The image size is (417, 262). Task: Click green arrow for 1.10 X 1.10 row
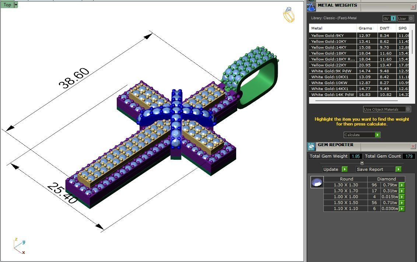[402, 208]
